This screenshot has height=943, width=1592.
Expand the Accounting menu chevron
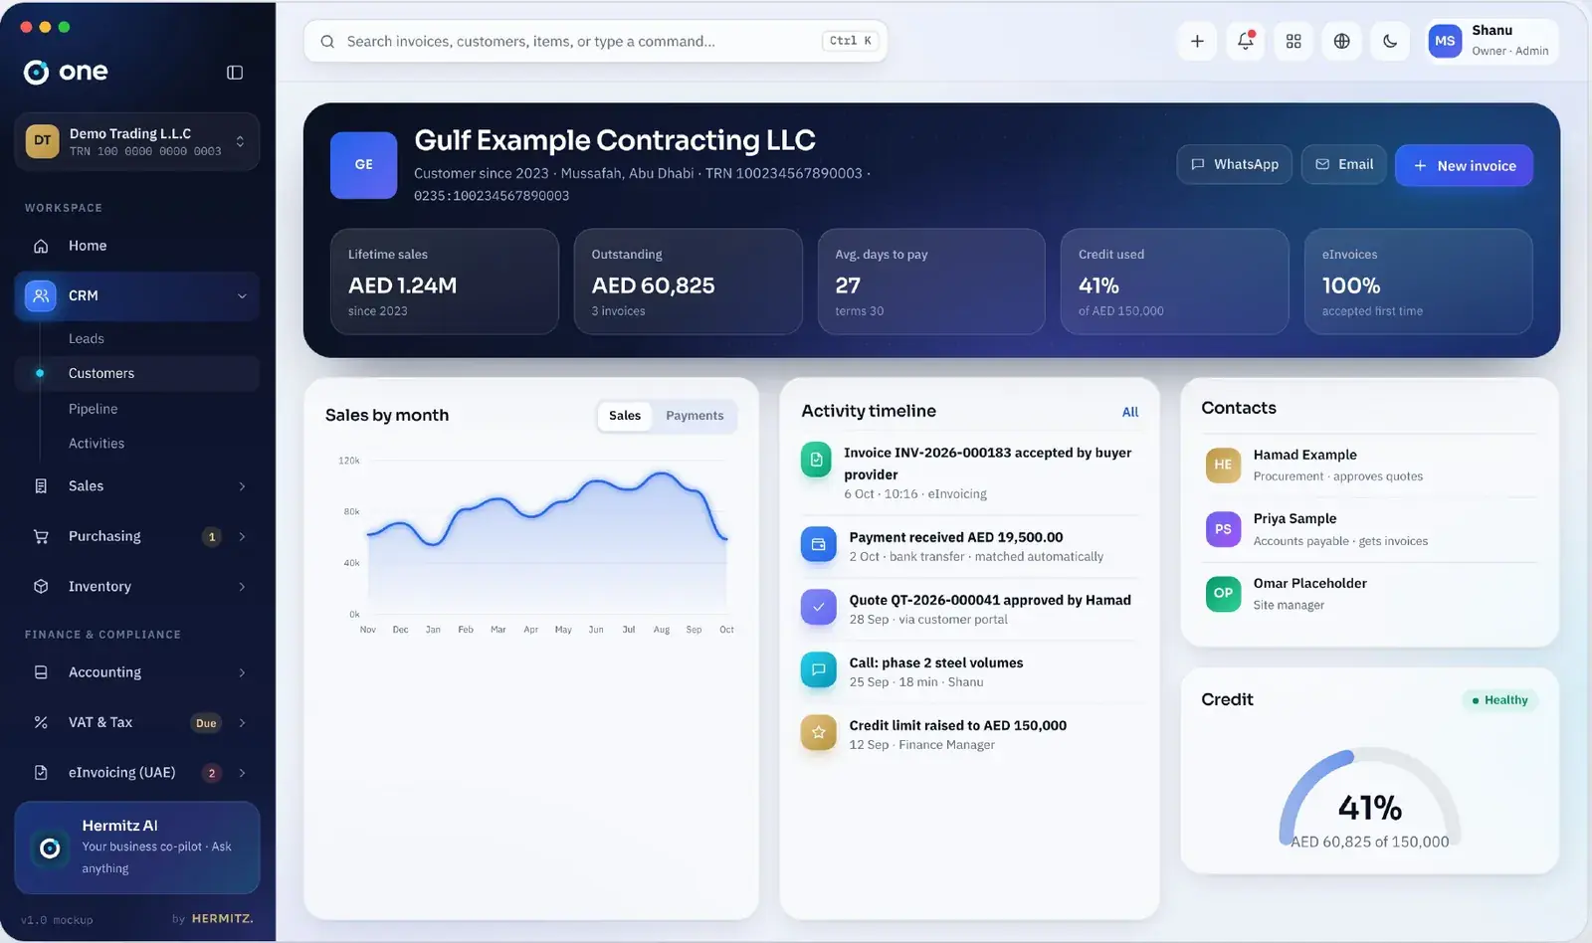(242, 672)
